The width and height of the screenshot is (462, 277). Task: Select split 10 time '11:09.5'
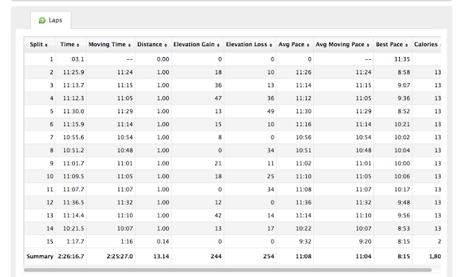point(74,176)
